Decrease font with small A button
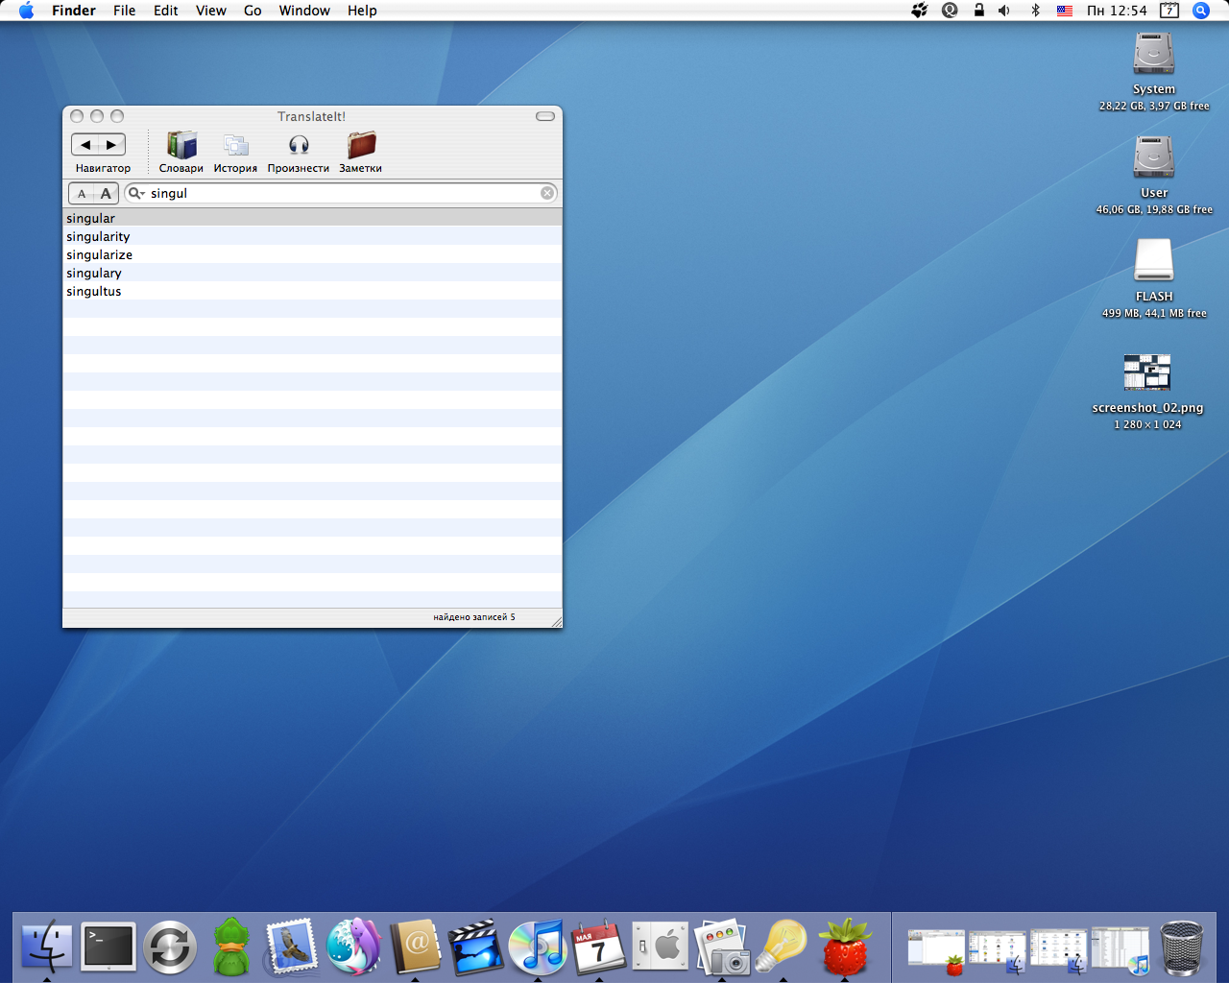This screenshot has height=983, width=1229. (x=82, y=193)
